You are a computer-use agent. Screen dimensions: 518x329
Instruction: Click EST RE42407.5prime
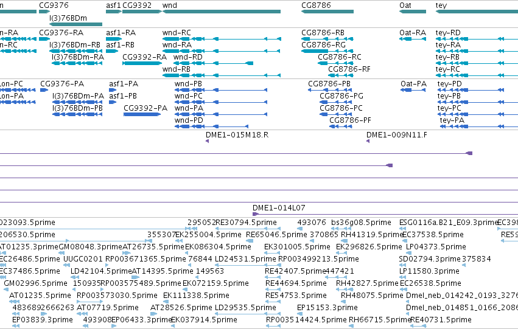[273, 277]
